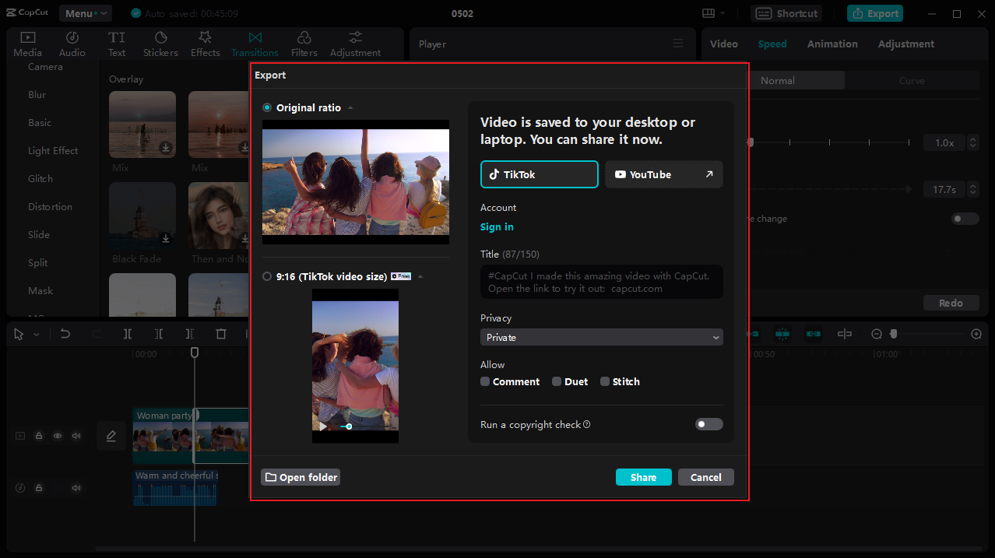Click the timeline zoom-in magnifier
The width and height of the screenshot is (995, 558).
tap(976, 334)
